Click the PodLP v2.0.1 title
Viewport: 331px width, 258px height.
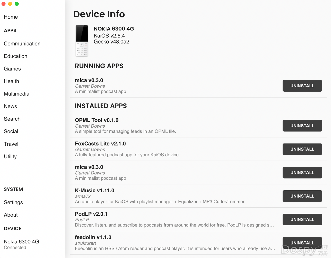pyautogui.click(x=91, y=214)
